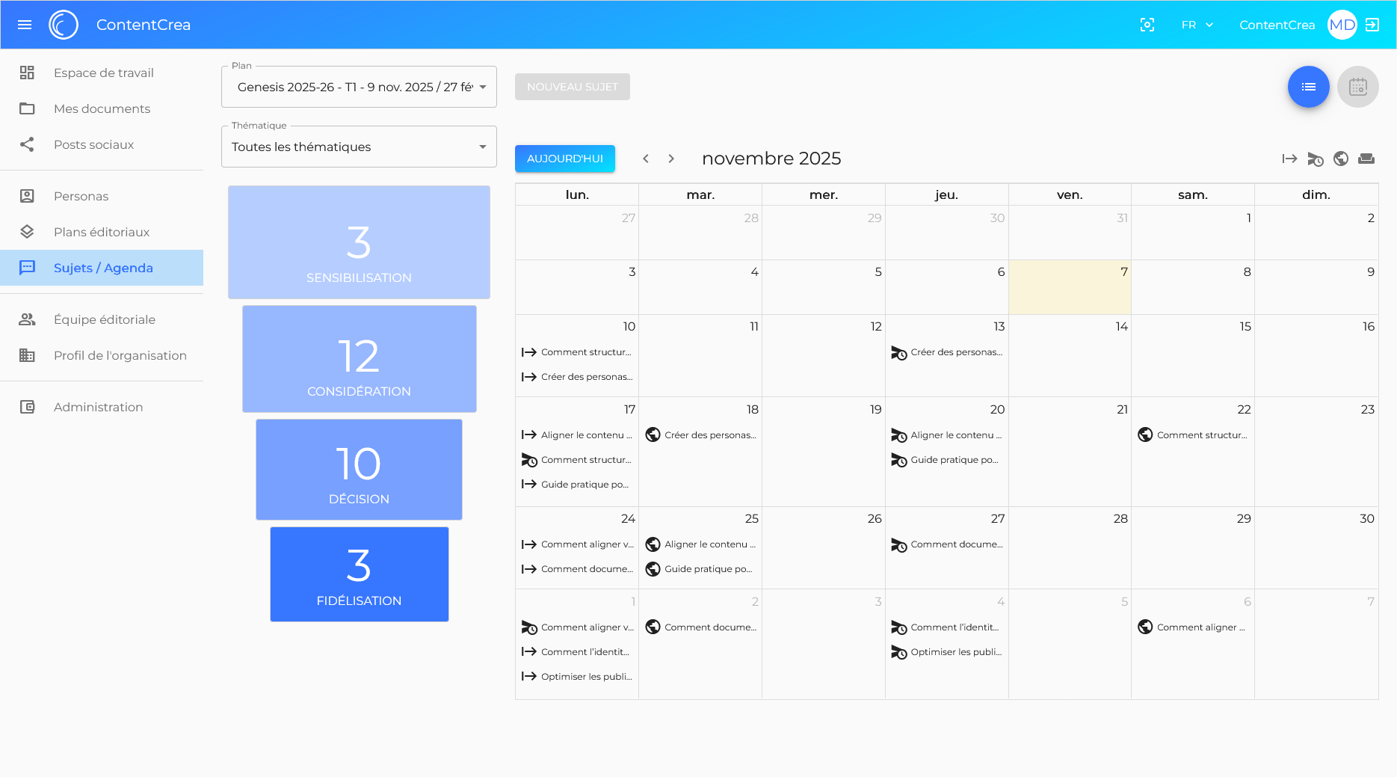1397x777 pixels.
Task: Click the clock filter icon above the calendar
Action: (1315, 159)
